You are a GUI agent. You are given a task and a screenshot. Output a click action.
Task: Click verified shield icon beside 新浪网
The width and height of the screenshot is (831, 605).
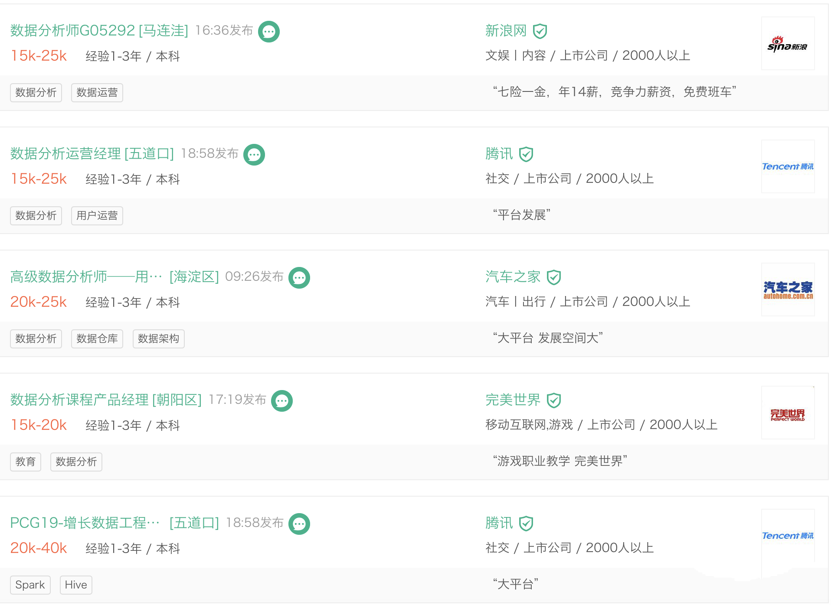[540, 31]
